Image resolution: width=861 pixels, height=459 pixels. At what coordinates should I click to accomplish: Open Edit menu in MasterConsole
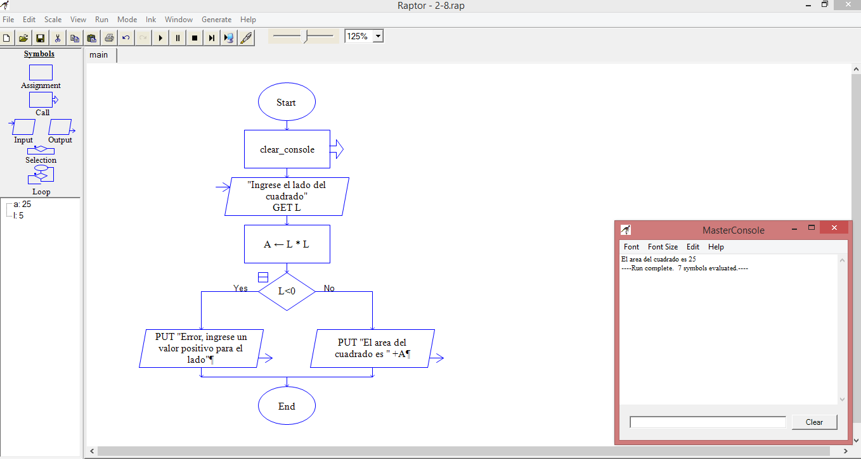693,247
